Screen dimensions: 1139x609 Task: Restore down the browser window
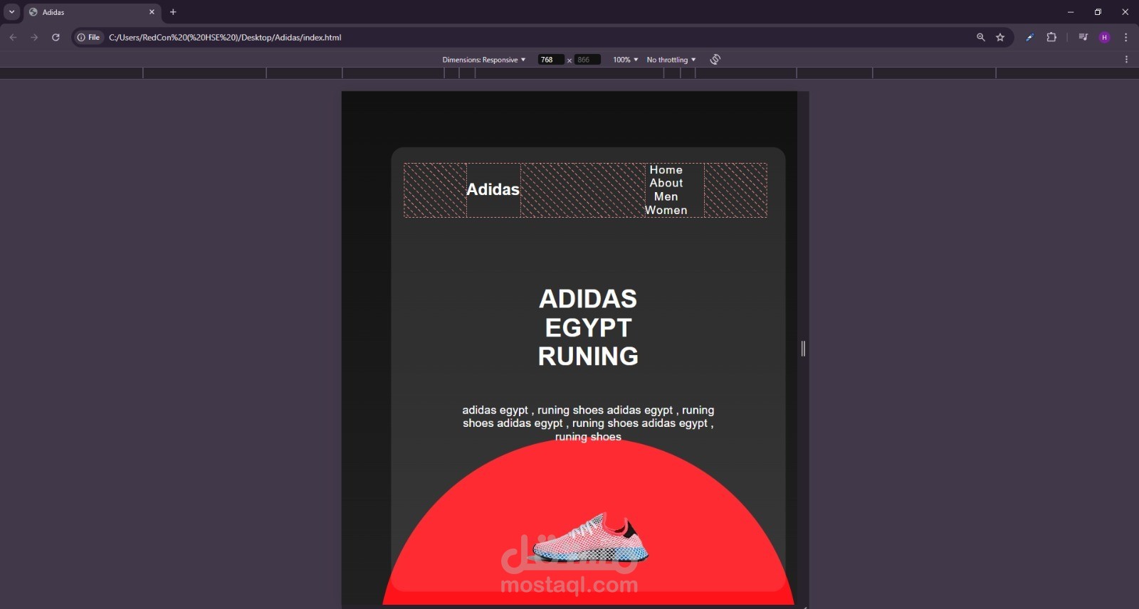coord(1098,12)
